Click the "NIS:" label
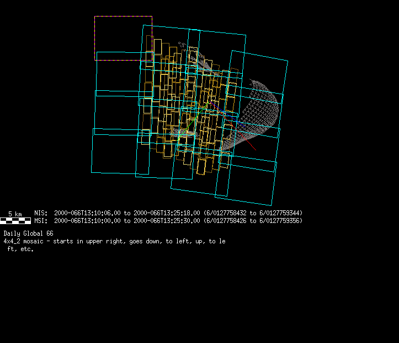 click(41, 213)
